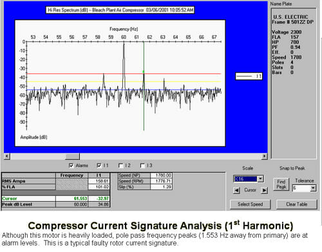Click the Scale combo box value field

(x=245, y=179)
